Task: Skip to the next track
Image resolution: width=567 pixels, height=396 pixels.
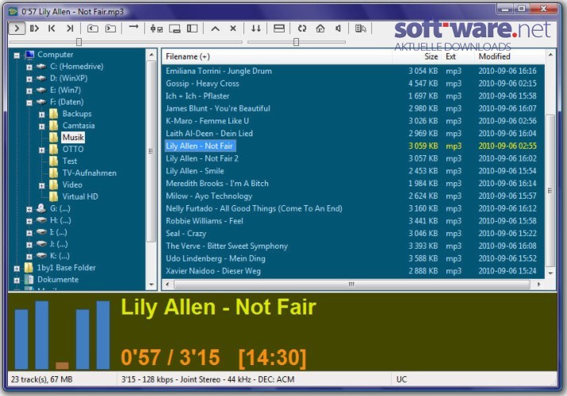Action: tap(70, 29)
